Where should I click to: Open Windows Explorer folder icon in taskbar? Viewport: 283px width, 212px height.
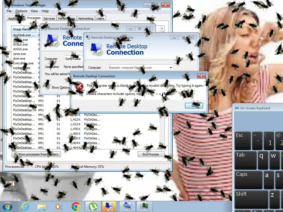point(42,207)
